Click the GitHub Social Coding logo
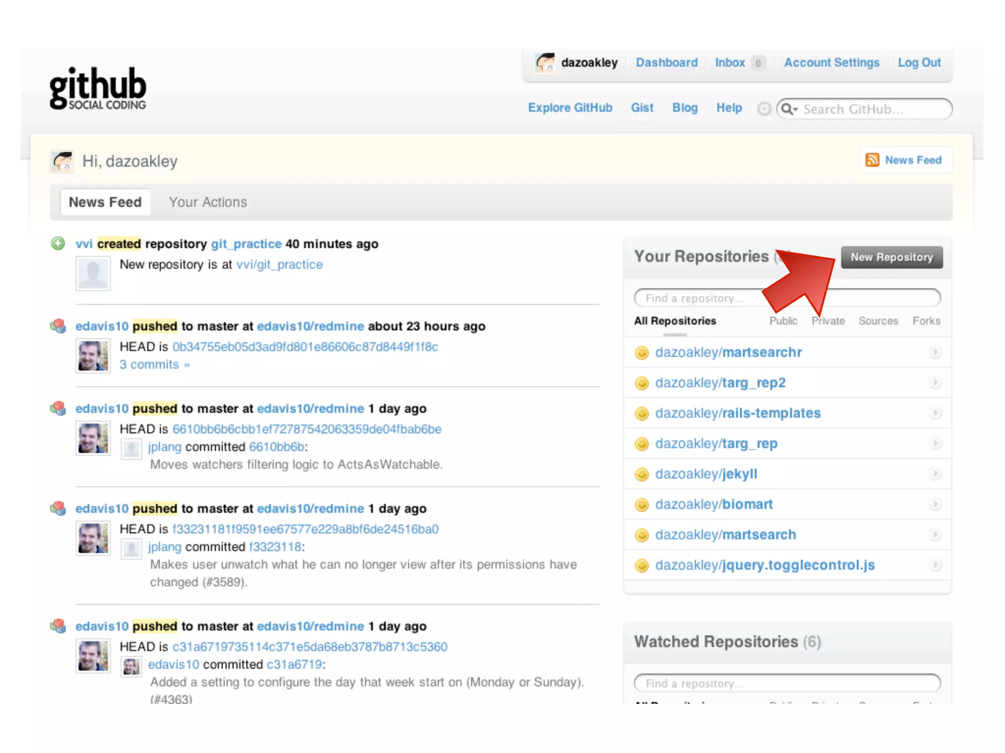Viewport: 1005px width, 753px height. [98, 88]
